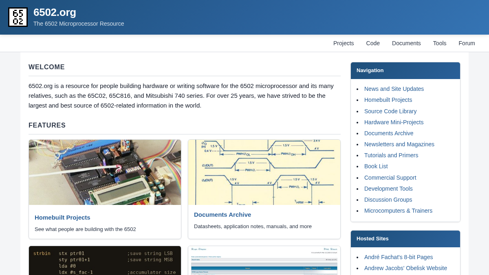Click the Navigation panel header
Image resolution: width=489 pixels, height=275 pixels.
[405, 70]
